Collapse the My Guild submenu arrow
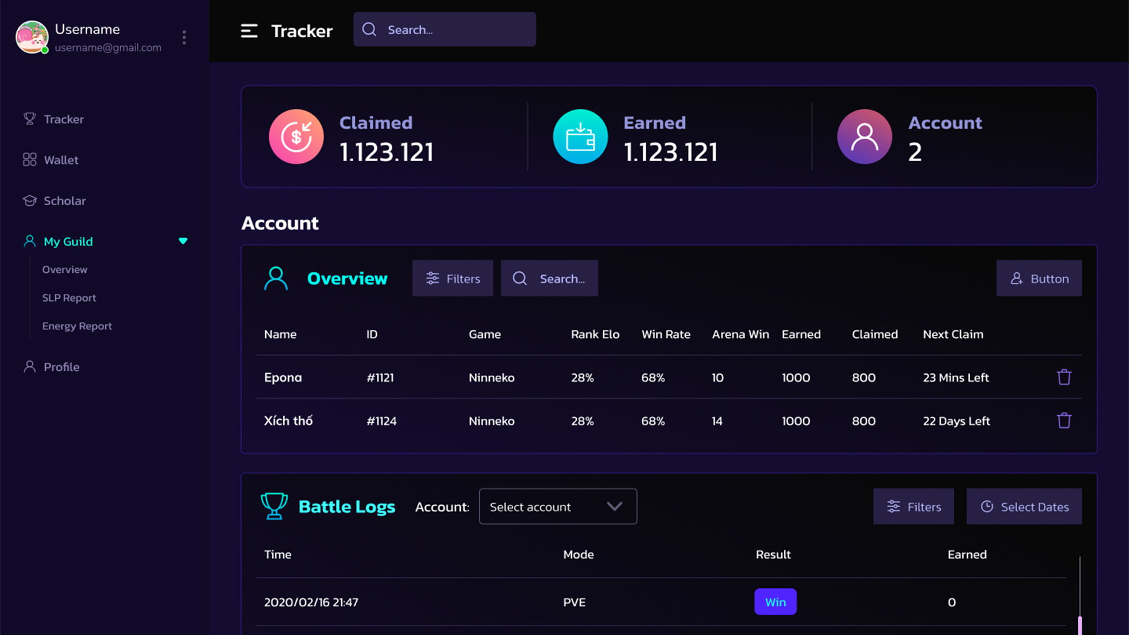 (x=183, y=241)
